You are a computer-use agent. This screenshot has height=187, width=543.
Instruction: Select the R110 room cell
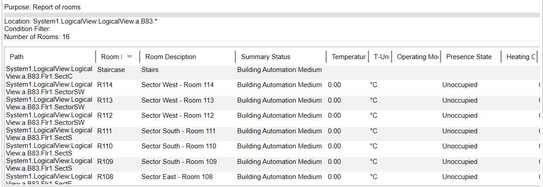point(105,146)
